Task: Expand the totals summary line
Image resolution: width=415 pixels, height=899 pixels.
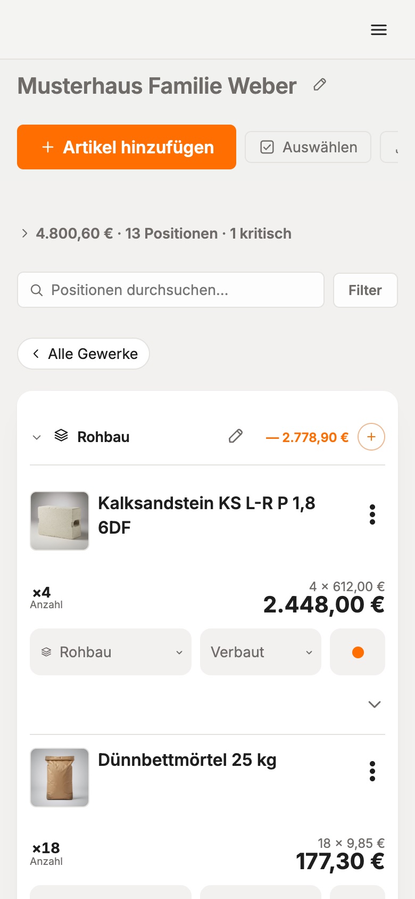Action: (x=156, y=233)
